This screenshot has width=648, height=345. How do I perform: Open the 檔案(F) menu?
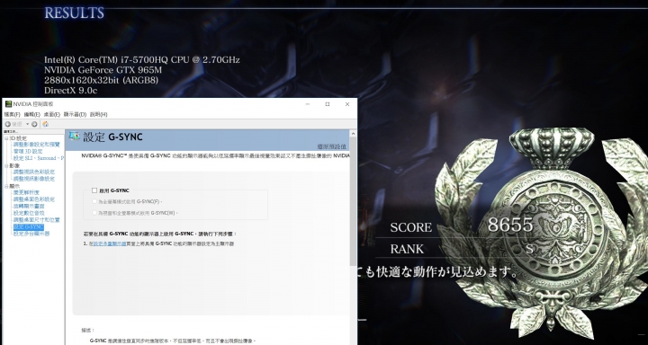pyautogui.click(x=12, y=114)
